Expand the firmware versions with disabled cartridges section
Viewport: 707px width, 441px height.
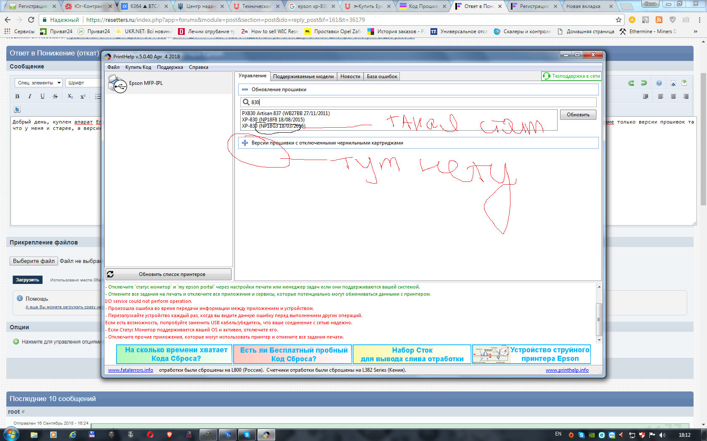click(245, 143)
